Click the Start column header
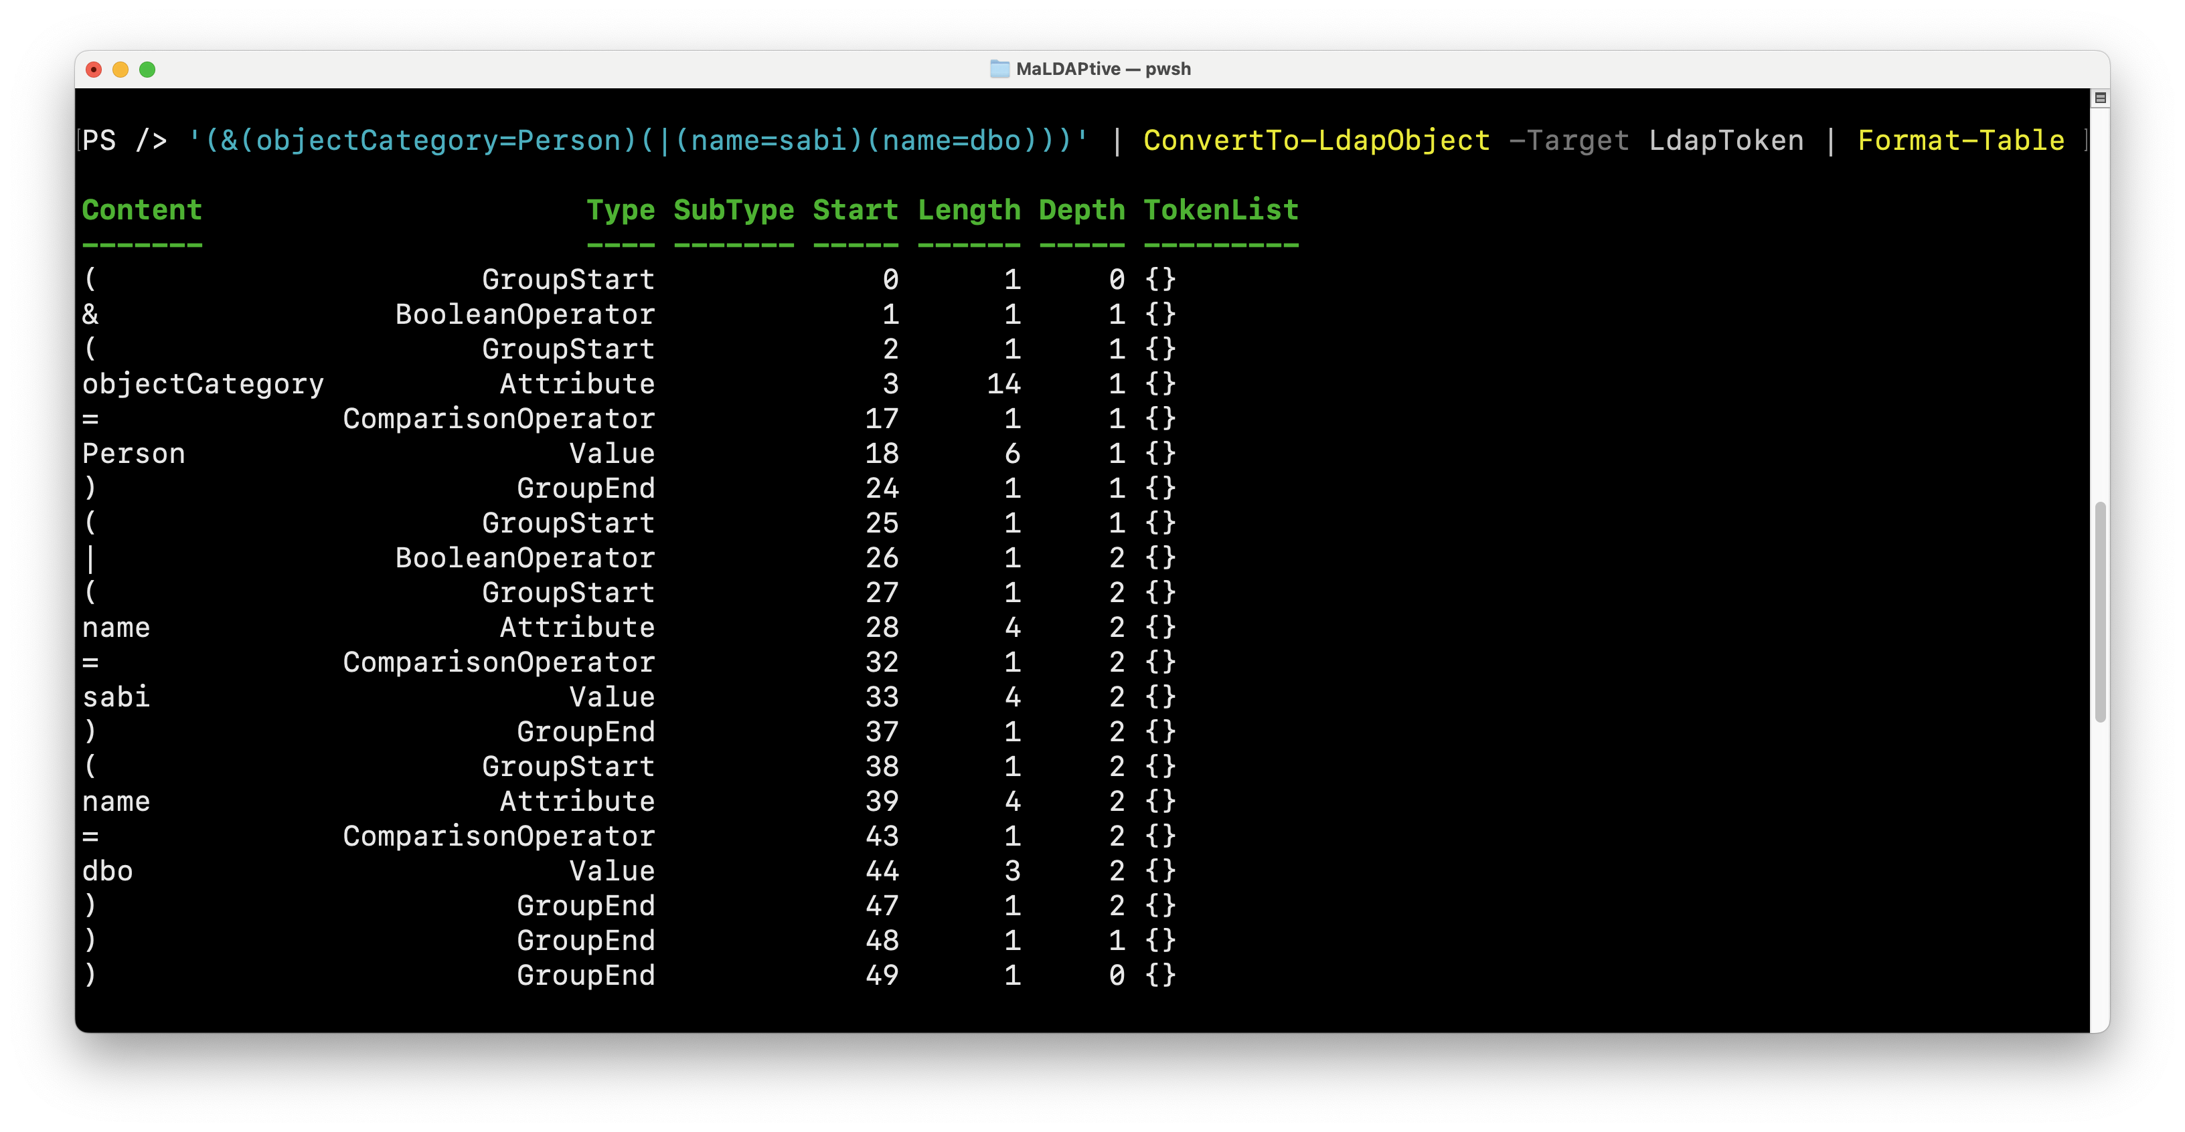The image size is (2185, 1132). 855,209
